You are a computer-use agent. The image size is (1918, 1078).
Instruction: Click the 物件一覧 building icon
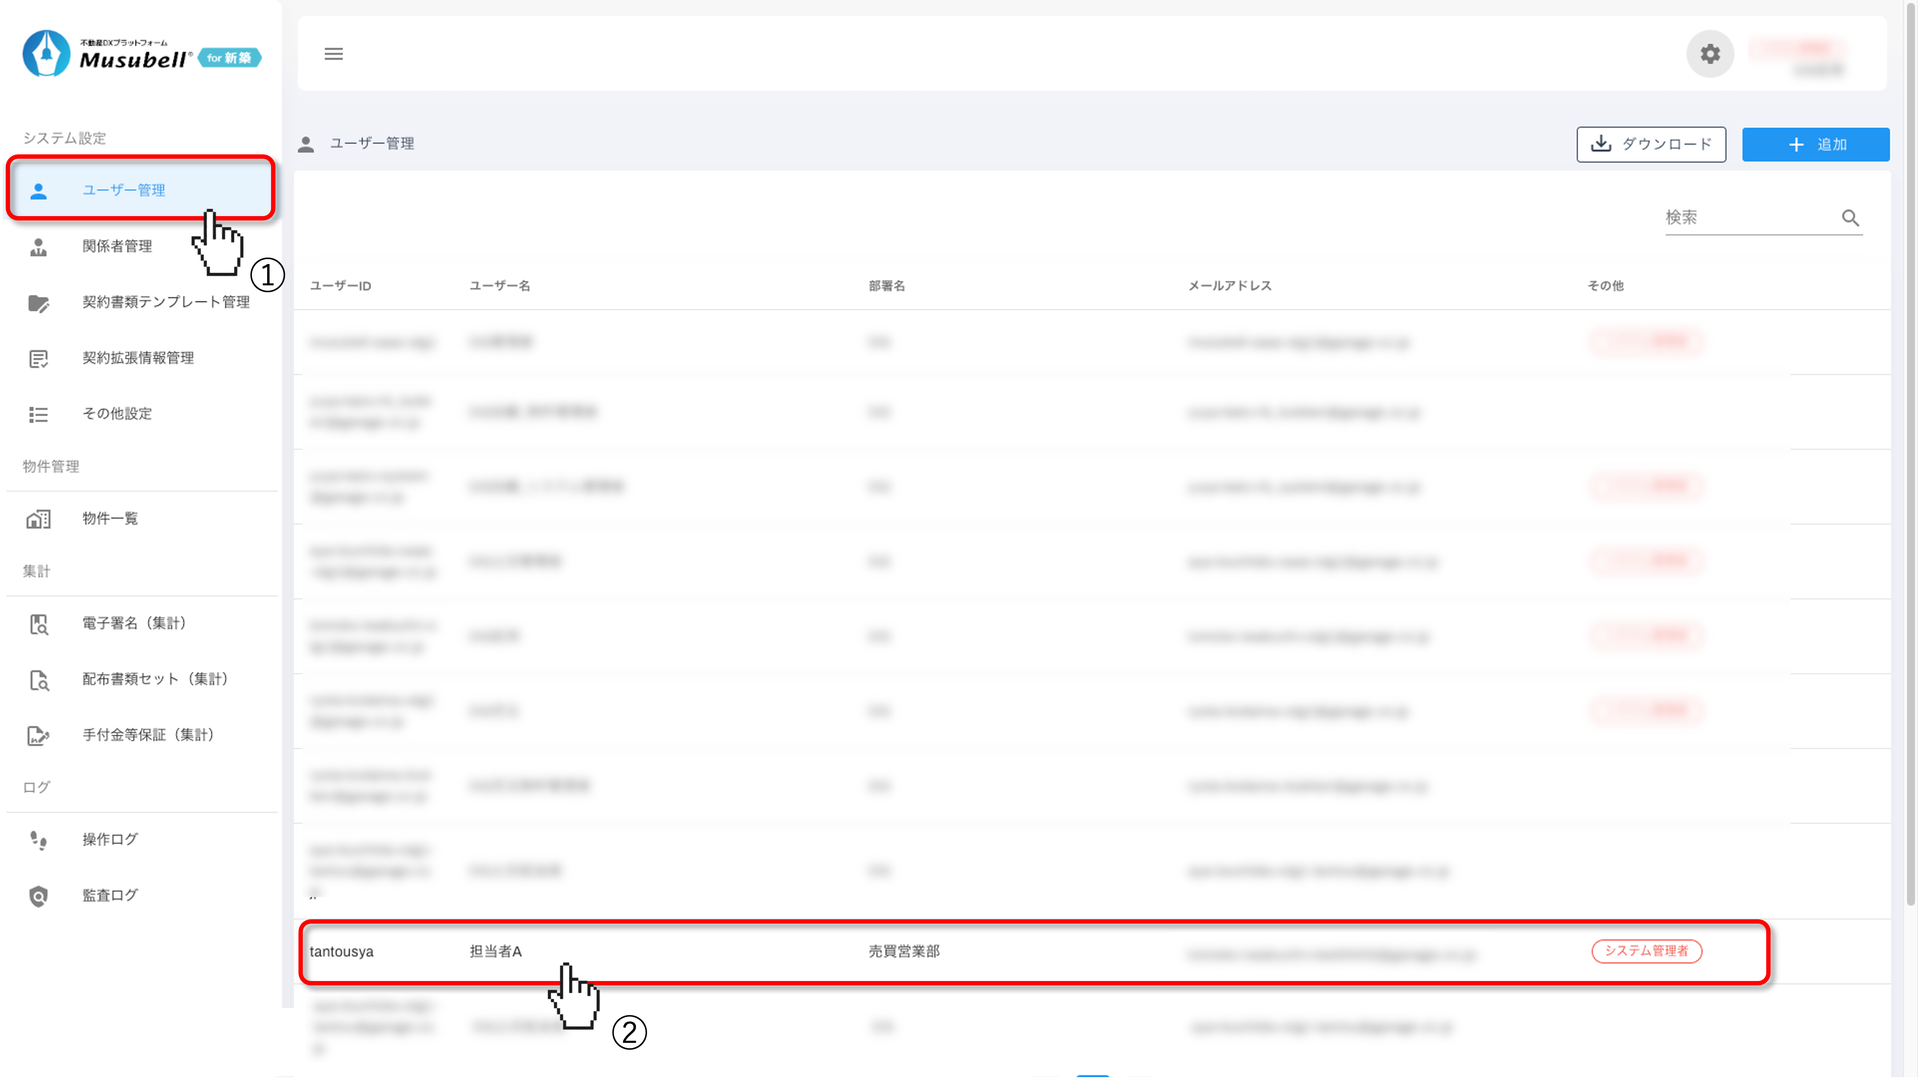click(x=39, y=519)
